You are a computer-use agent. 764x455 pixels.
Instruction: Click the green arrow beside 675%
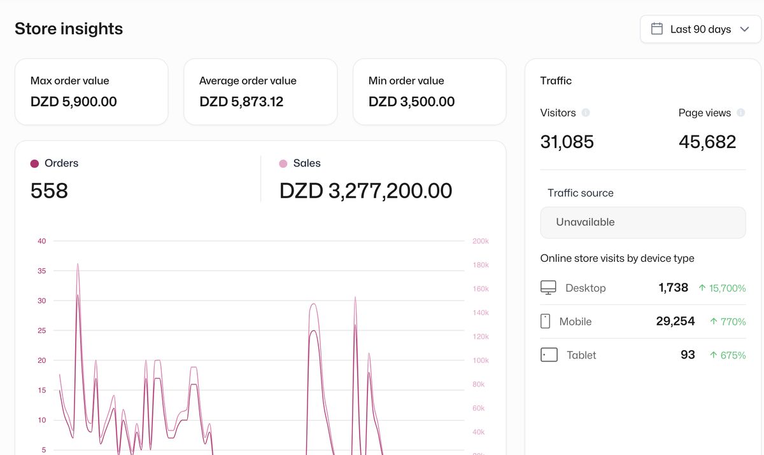click(x=713, y=355)
